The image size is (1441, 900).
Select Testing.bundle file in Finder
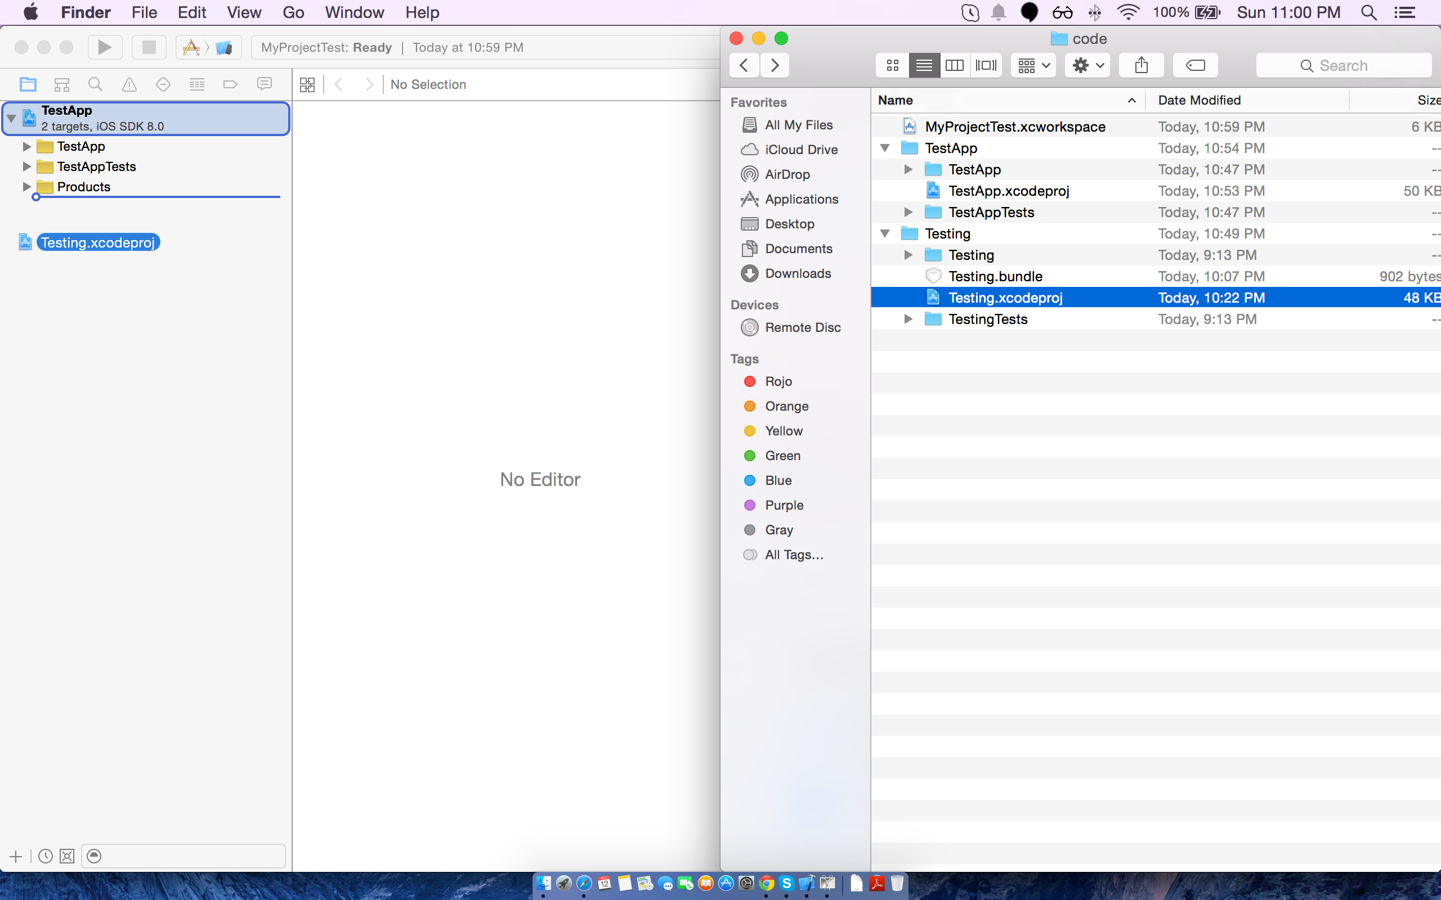pos(1156,277)
